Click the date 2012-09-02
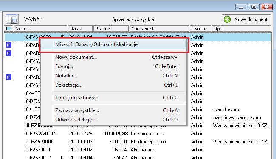The width and height of the screenshot is (276, 159). pyautogui.click(x=81, y=150)
